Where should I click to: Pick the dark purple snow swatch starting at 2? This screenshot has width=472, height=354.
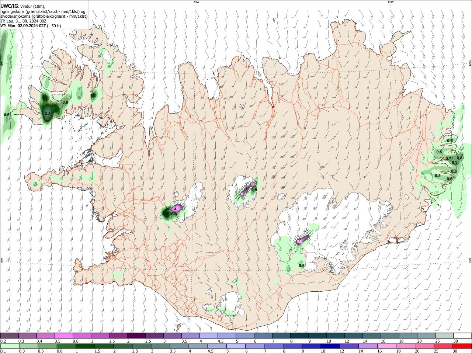point(136,336)
